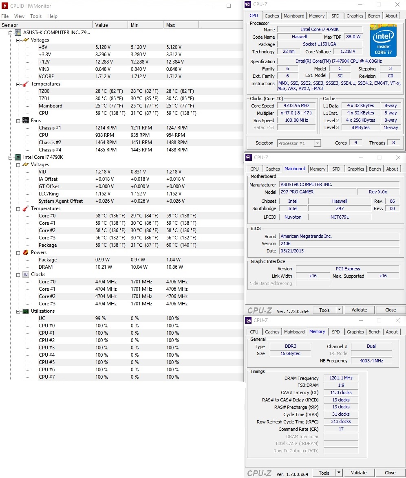Open the HWMonitor Tools menu

(x=36, y=16)
